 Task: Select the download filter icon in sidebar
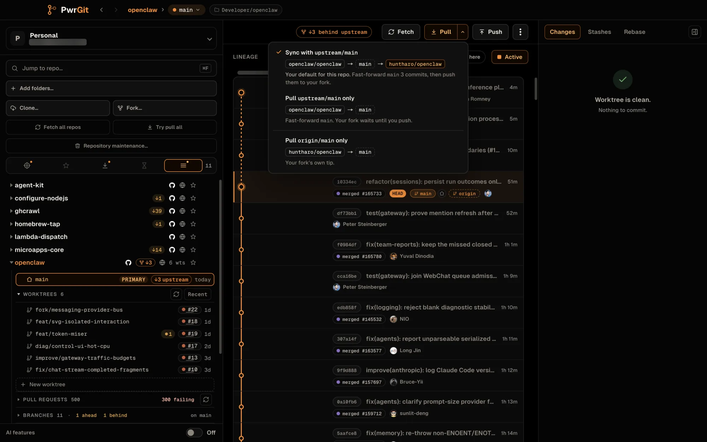[105, 165]
